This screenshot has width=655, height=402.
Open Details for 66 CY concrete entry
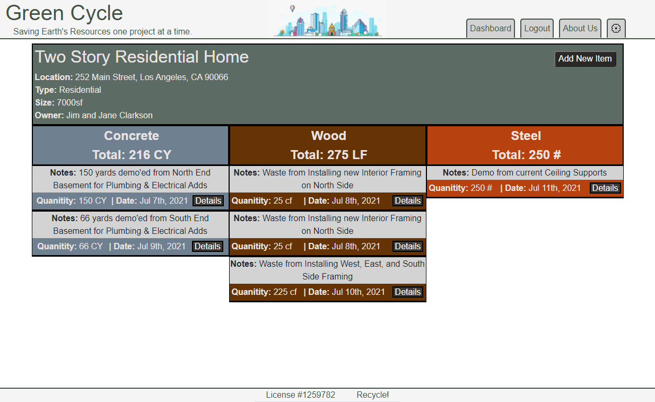point(207,247)
